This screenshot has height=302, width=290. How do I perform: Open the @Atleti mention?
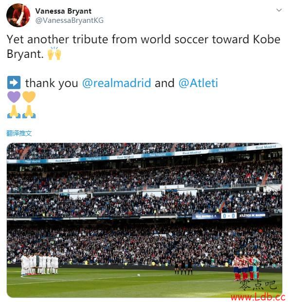point(198,83)
